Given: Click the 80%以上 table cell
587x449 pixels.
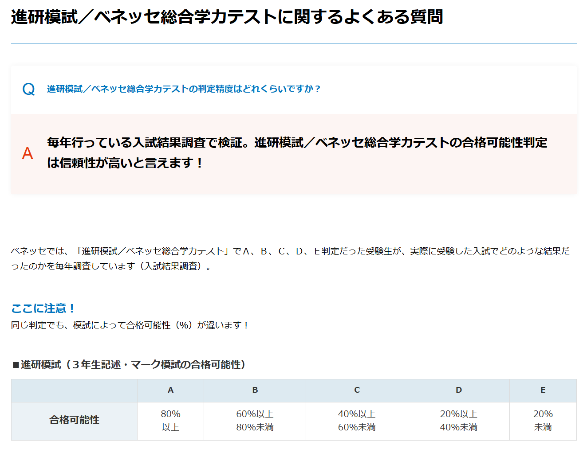Looking at the screenshot, I should click(170, 421).
